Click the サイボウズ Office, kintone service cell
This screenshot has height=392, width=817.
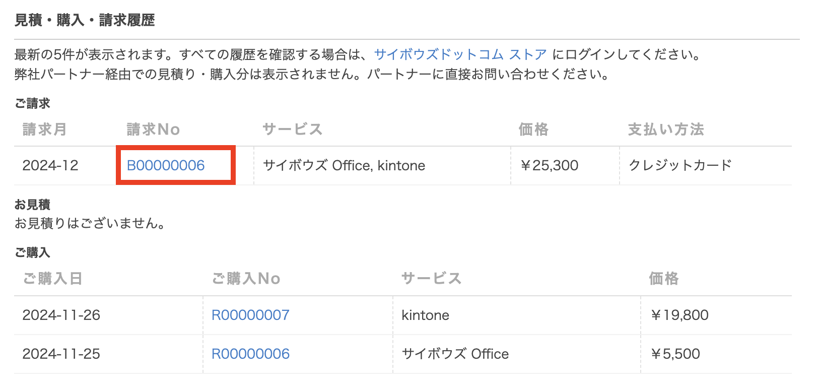344,165
